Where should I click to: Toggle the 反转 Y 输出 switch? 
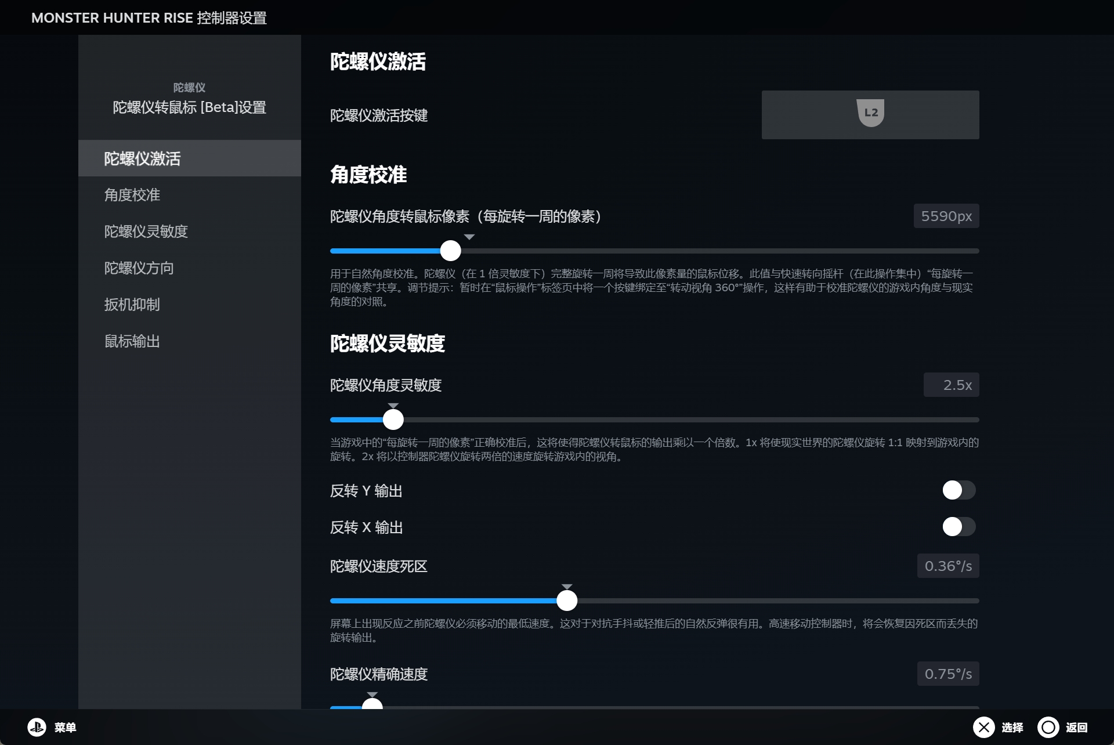(x=959, y=490)
